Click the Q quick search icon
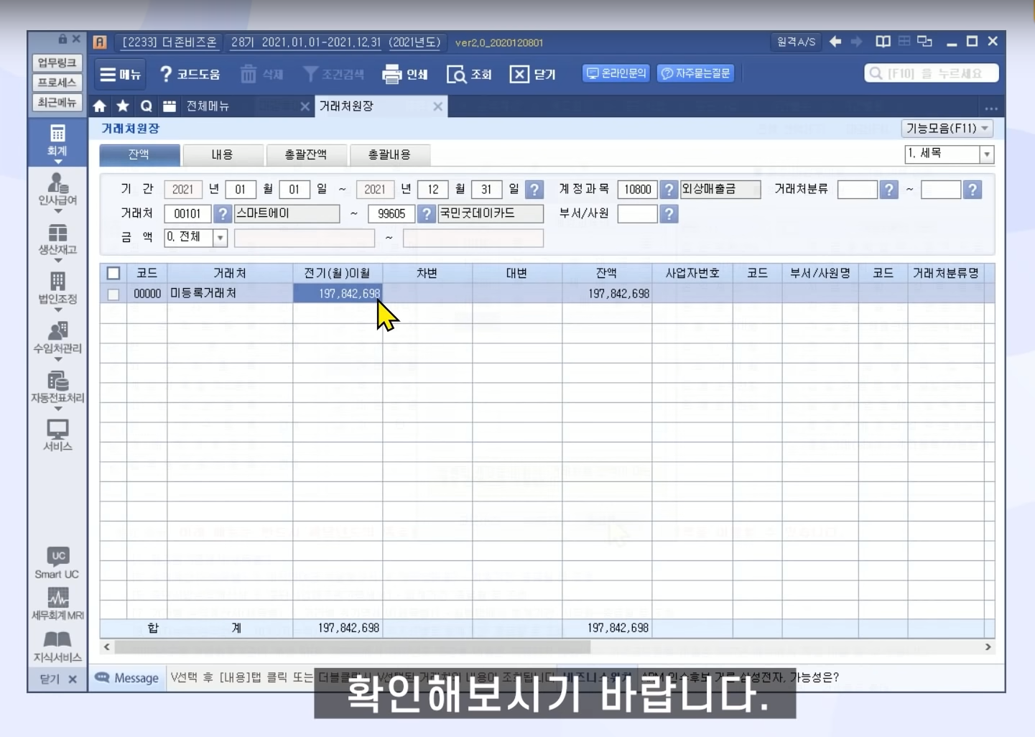The image size is (1035, 737). point(147,106)
